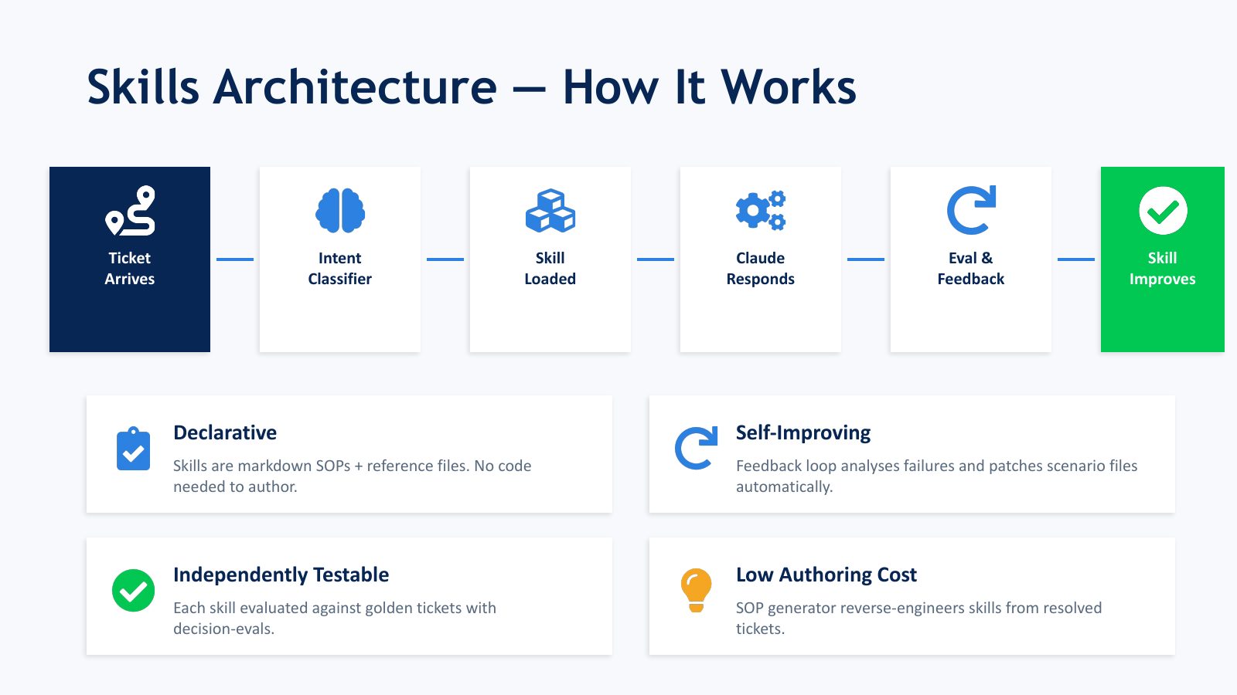Click the redo arrow icon beside Self-Improving
The height and width of the screenshot is (695, 1237).
tap(696, 448)
